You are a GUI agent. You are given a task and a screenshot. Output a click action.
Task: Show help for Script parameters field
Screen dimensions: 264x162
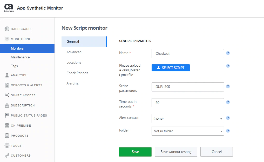tap(228, 87)
